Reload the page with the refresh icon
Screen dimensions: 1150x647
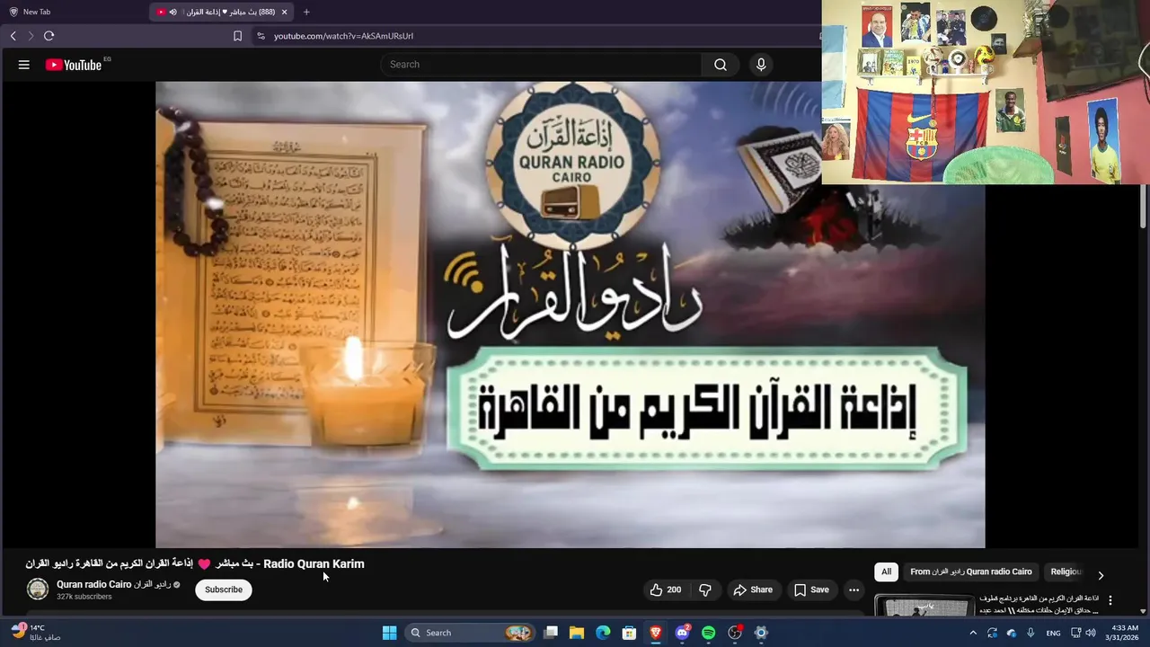tap(49, 36)
